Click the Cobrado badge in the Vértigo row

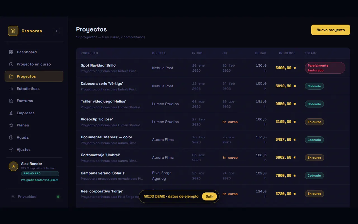click(314, 86)
